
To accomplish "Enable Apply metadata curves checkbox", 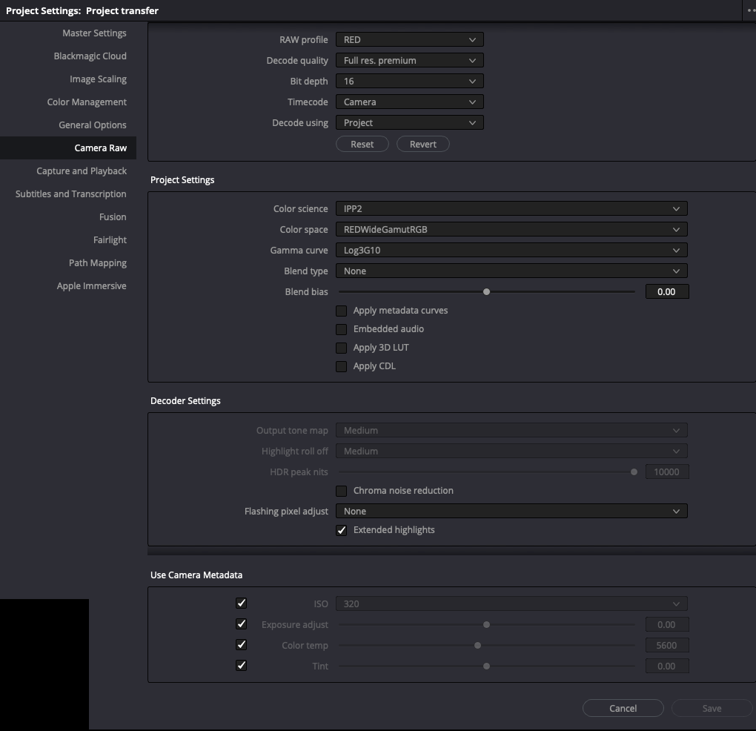I will (342, 311).
